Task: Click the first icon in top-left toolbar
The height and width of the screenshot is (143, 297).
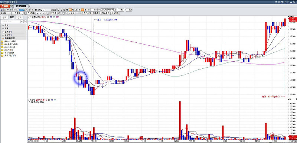Action: pyautogui.click(x=2, y=10)
